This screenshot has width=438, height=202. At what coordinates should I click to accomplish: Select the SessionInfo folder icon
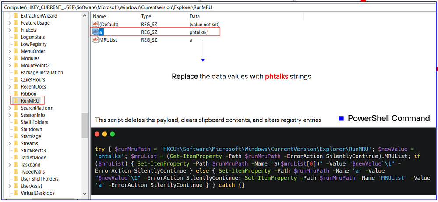coord(16,115)
